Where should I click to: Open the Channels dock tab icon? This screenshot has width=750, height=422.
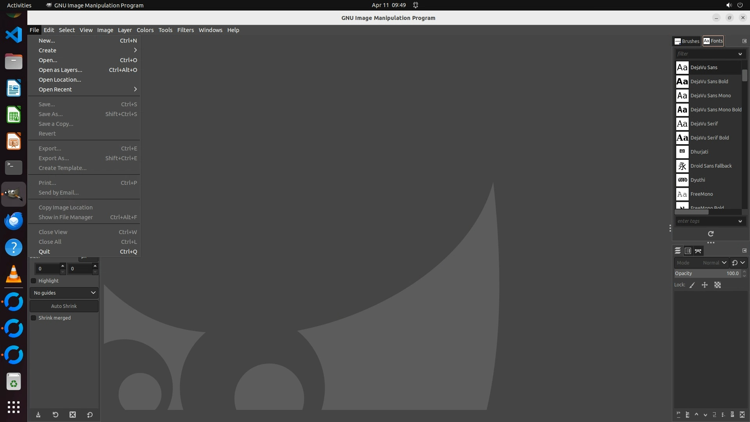[688, 251]
